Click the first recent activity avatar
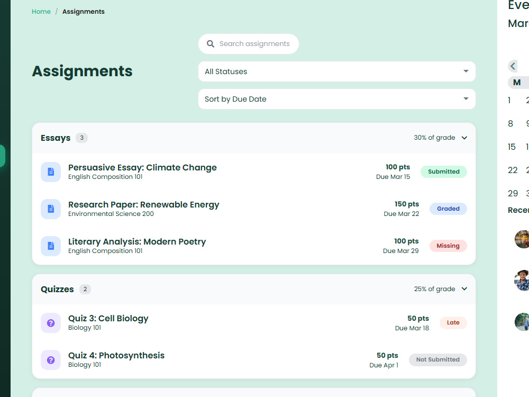Image resolution: width=529 pixels, height=397 pixels. 522,239
